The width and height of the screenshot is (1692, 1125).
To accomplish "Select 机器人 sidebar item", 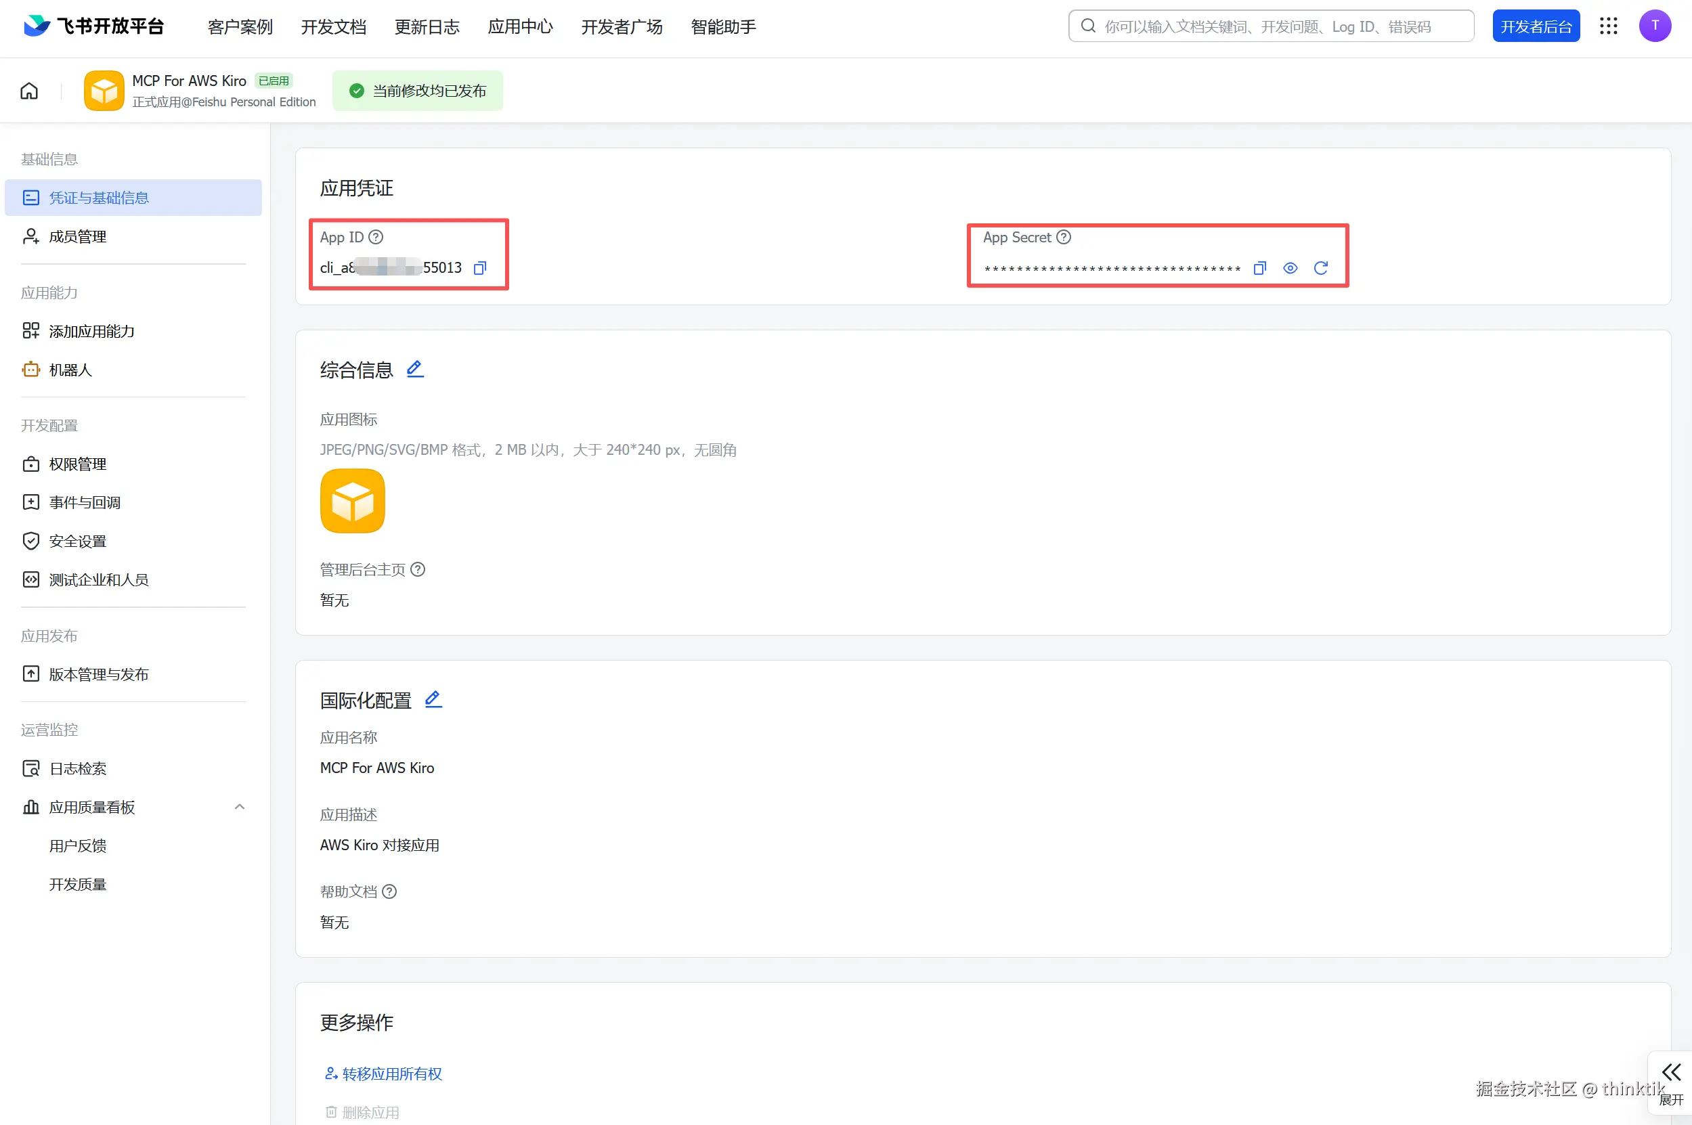I will 70,370.
